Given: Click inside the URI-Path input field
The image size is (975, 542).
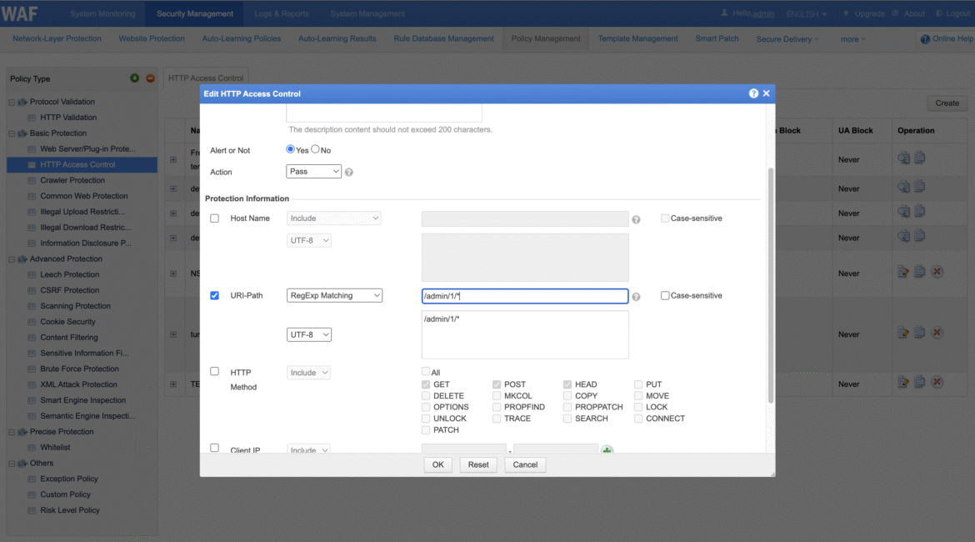Looking at the screenshot, I should 524,294.
